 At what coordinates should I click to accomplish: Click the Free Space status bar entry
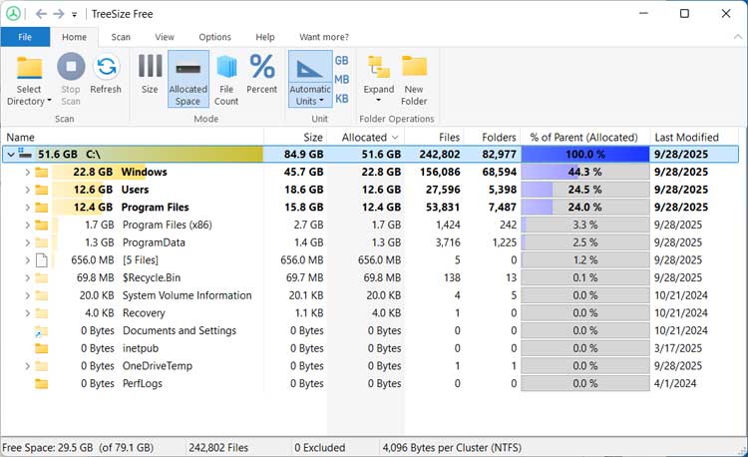78,448
